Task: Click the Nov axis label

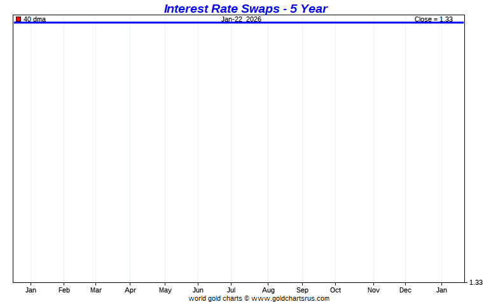Action: 373,290
